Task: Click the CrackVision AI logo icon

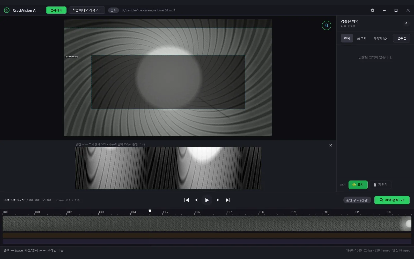Action: (7, 10)
